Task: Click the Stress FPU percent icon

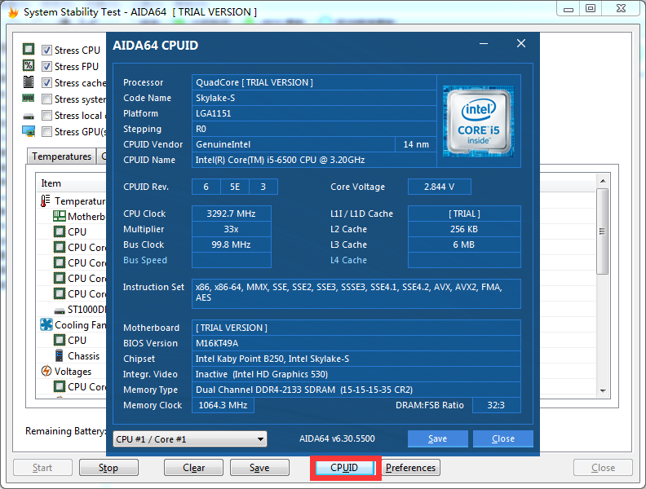Action: (x=29, y=66)
